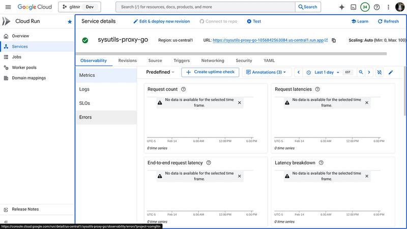Activate Cloud Shell terminal icon
Image resolution: width=407 pixels, height=229 pixels.
[x=353, y=7]
